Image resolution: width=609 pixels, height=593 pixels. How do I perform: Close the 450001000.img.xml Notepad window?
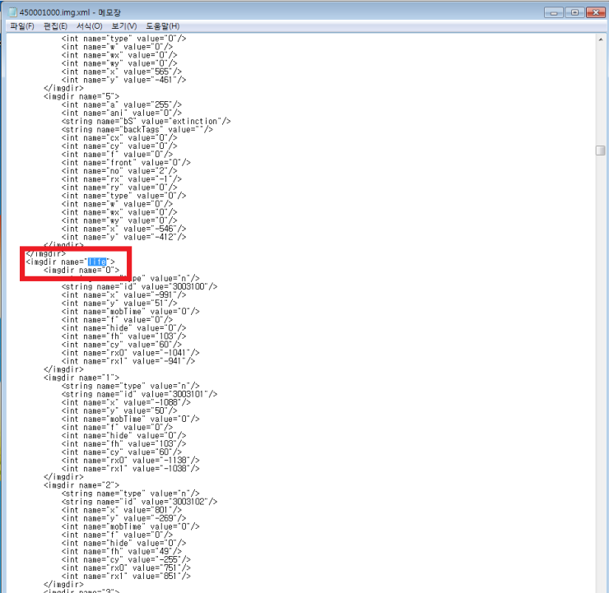(595, 13)
